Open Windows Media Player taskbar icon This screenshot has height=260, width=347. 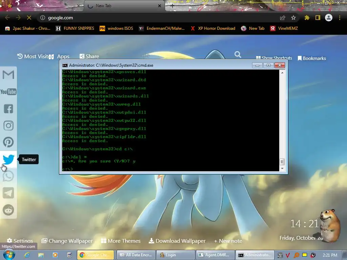pyautogui.click(x=55, y=255)
